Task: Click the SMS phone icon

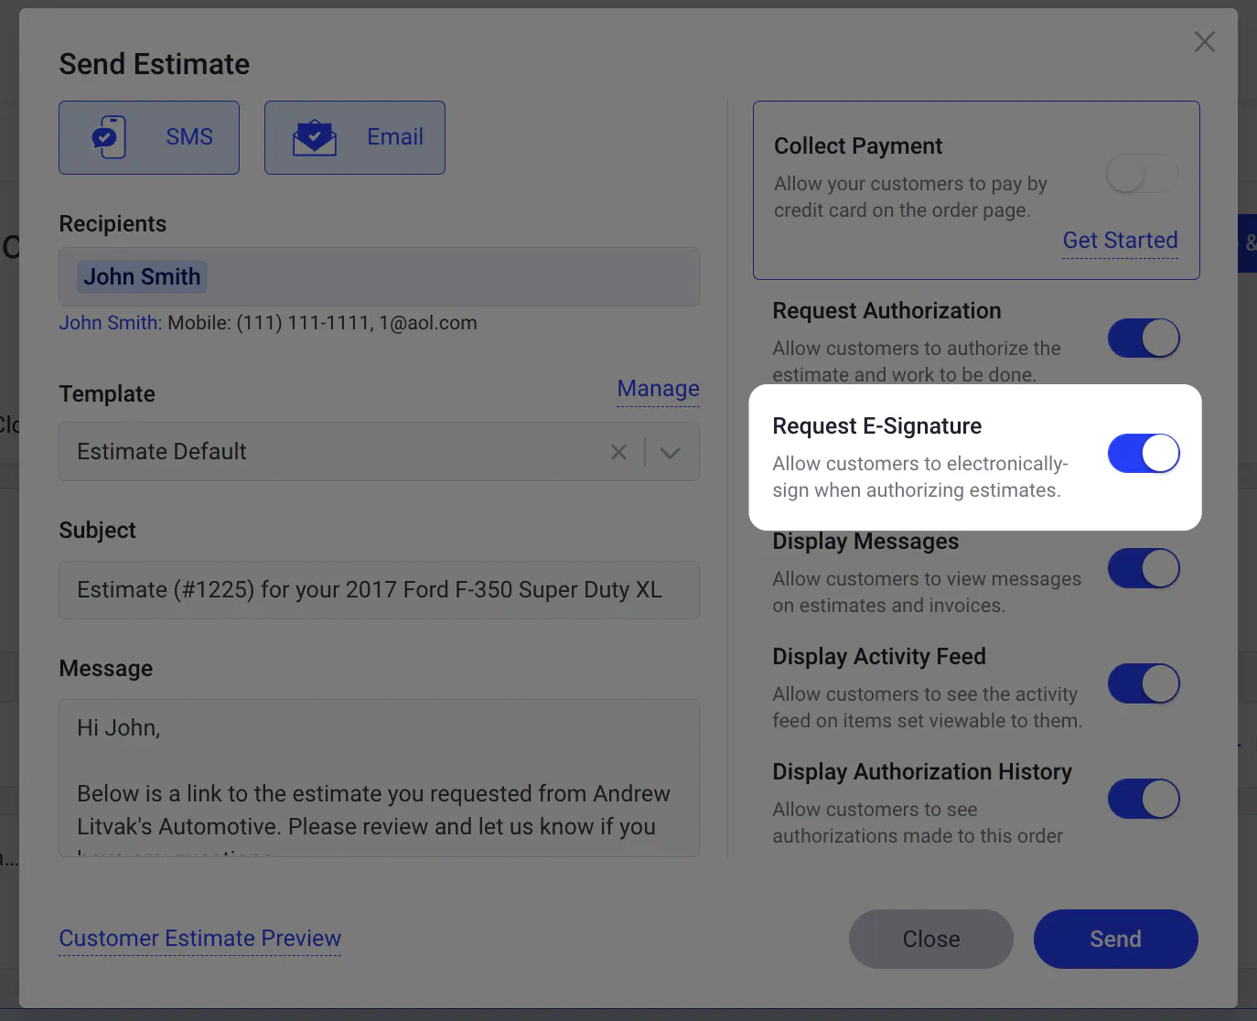Action: 109,137
